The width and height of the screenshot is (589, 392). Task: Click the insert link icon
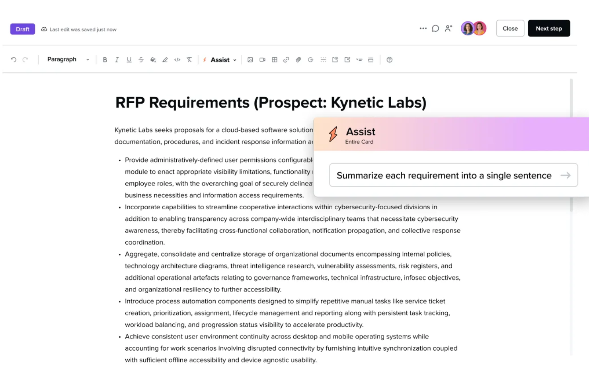[x=286, y=60]
